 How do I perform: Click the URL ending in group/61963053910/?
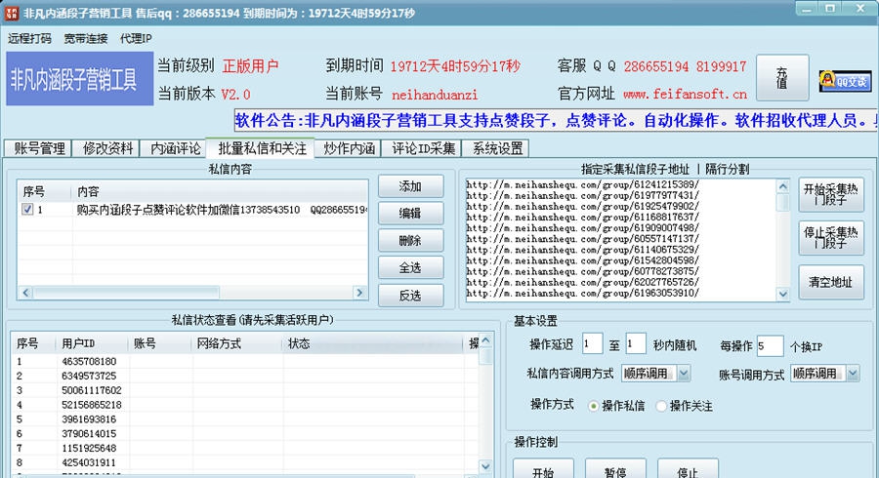(583, 294)
